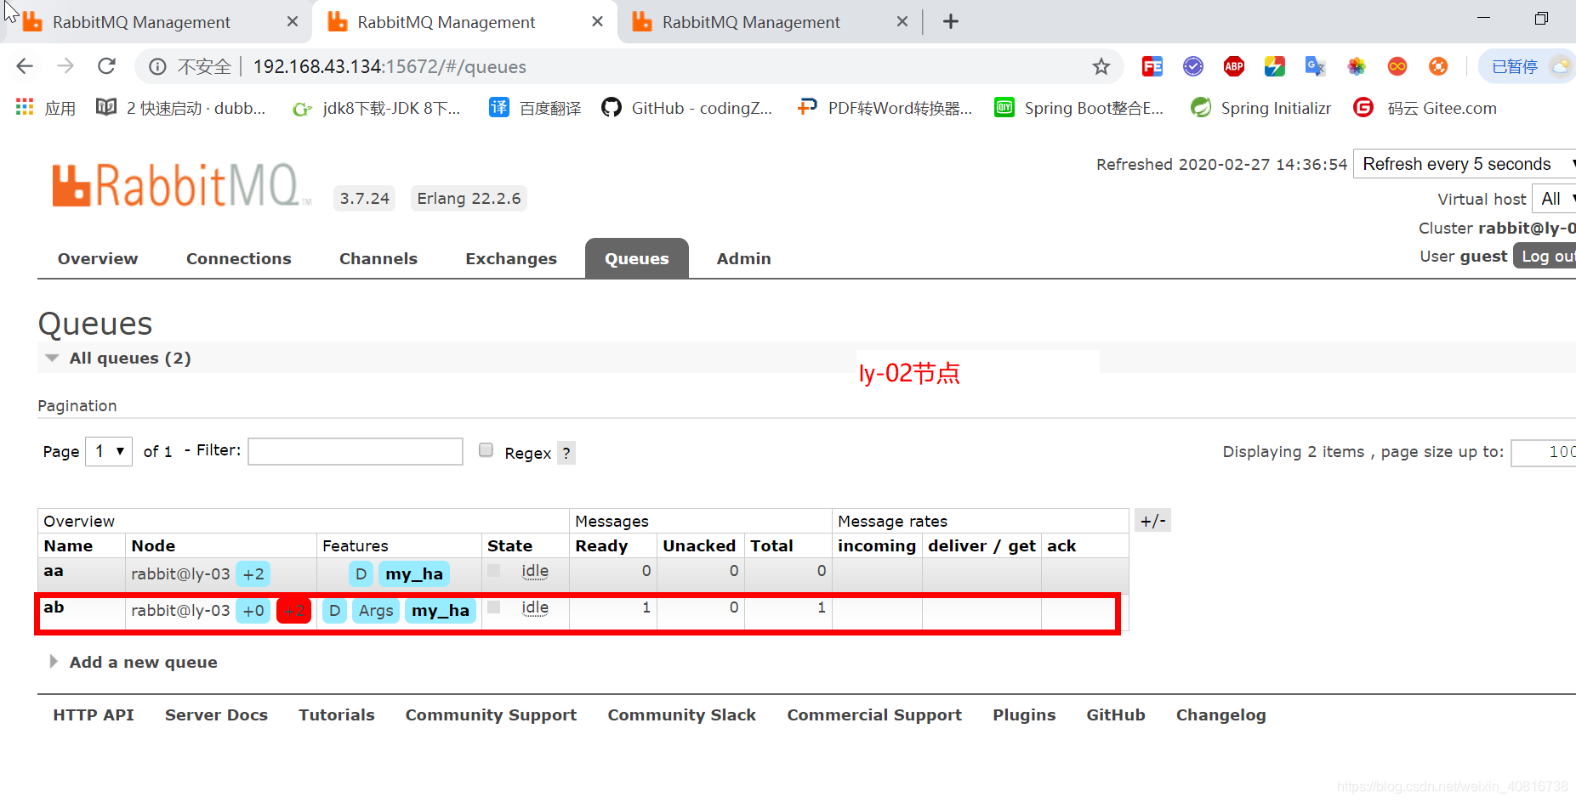Go forward in browser history
The width and height of the screenshot is (1576, 802).
tap(65, 66)
